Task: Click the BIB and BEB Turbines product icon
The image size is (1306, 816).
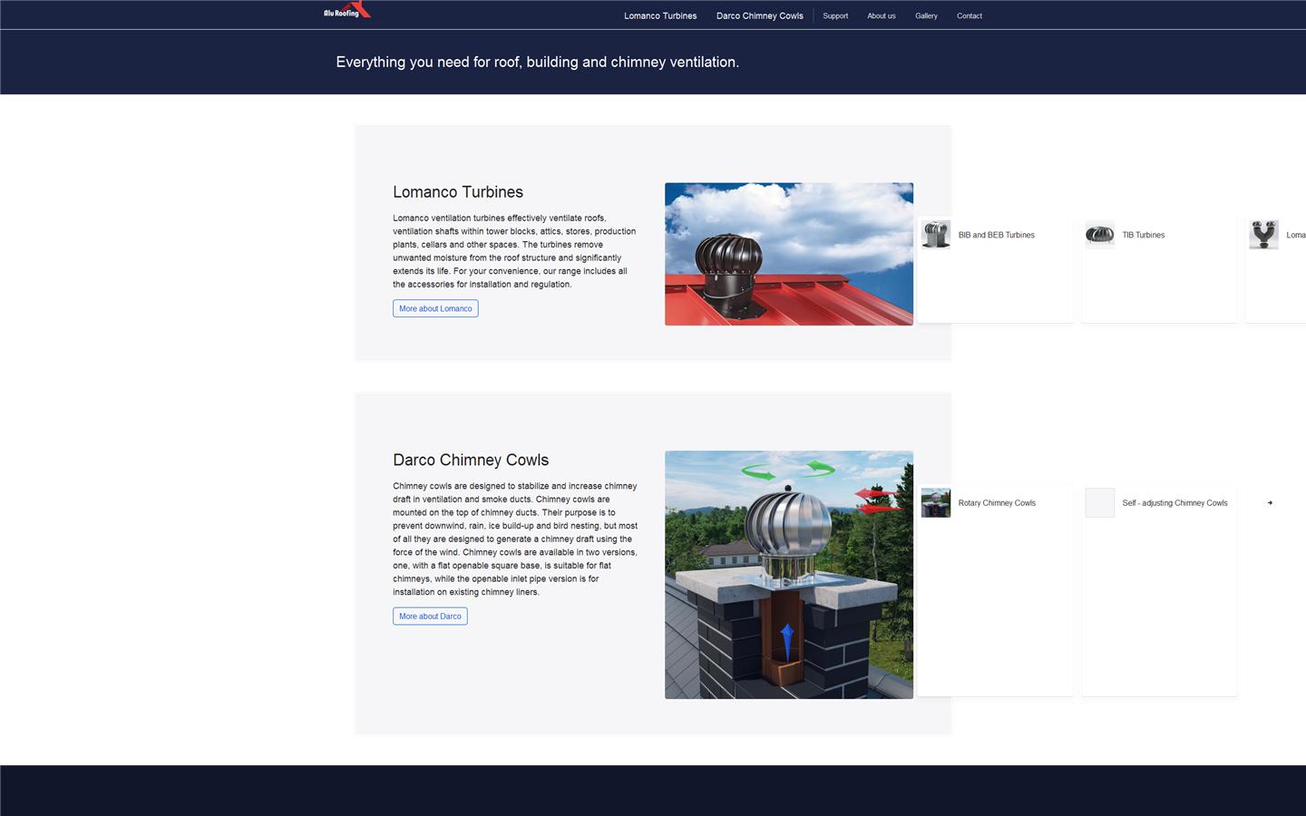Action: [x=936, y=234]
